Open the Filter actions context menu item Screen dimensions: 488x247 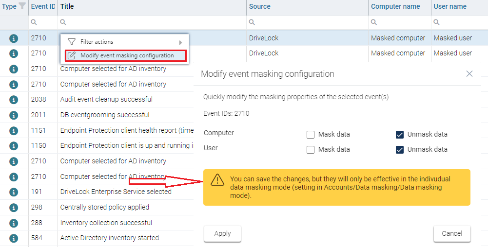click(97, 42)
